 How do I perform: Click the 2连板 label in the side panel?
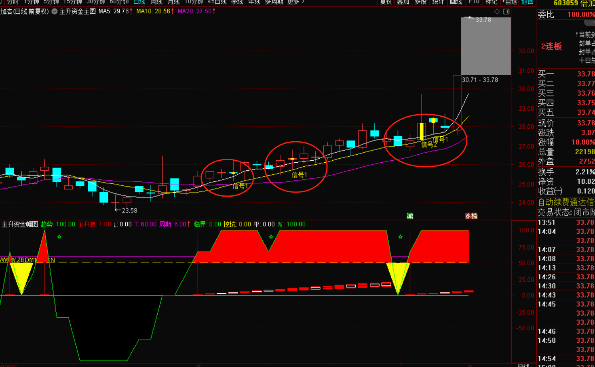(551, 46)
